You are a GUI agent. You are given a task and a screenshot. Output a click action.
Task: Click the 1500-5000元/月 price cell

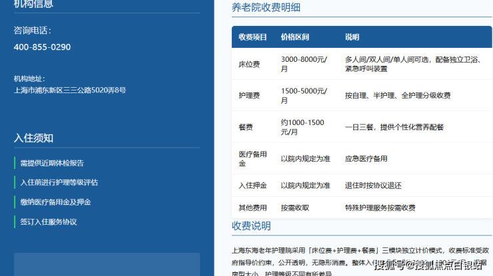pyautogui.click(x=304, y=96)
